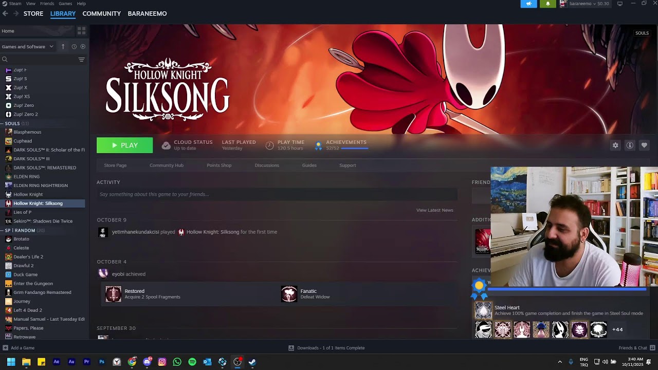Open the Games menu

click(x=65, y=4)
